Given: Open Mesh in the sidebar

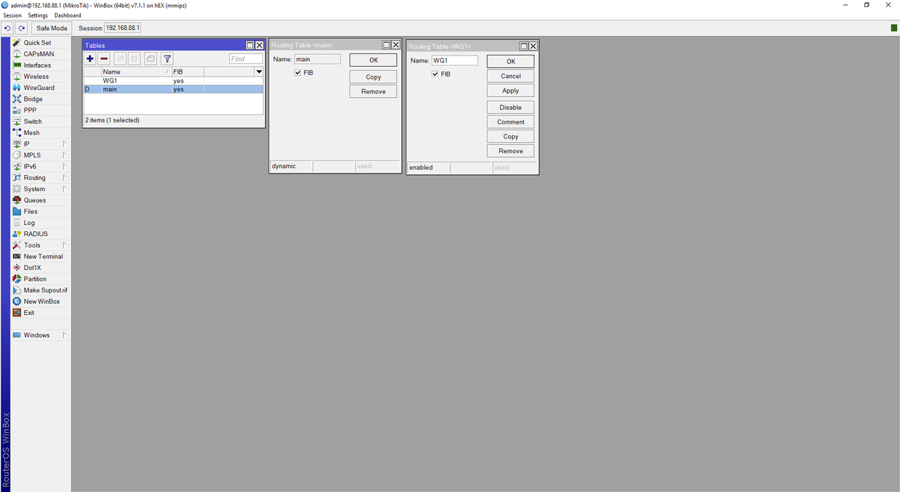Looking at the screenshot, I should tap(41, 133).
